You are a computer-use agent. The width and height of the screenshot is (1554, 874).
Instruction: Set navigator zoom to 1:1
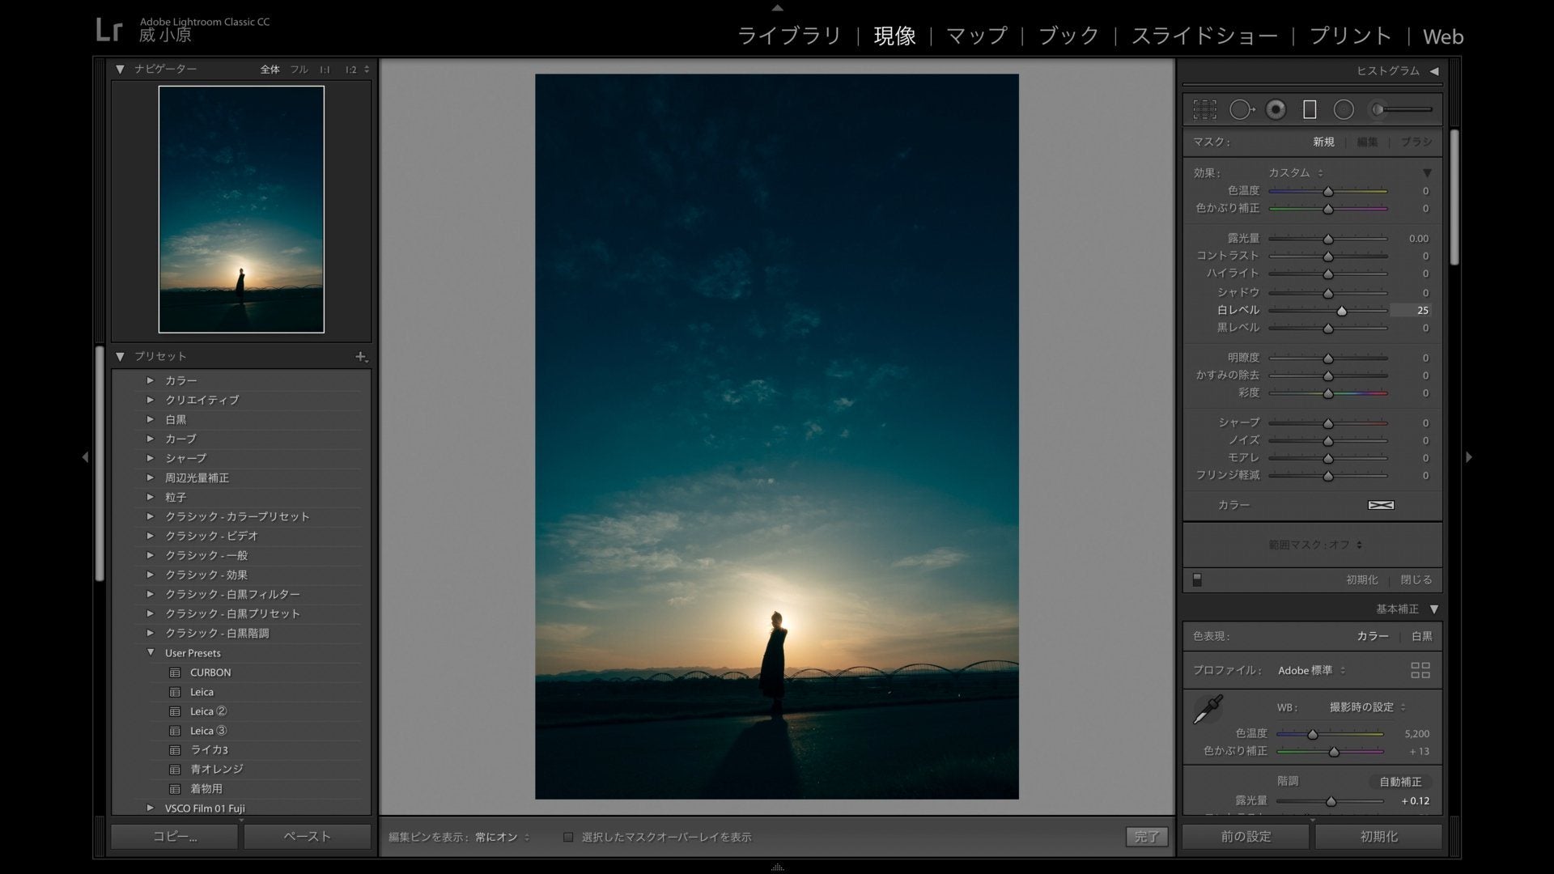[325, 70]
